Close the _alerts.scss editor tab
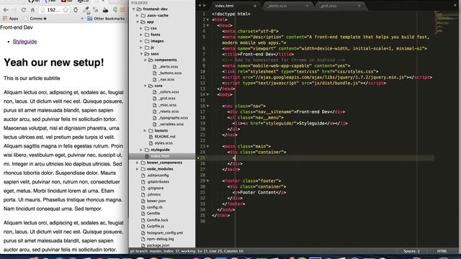Screen dimensions: 461x259 point(307,6)
